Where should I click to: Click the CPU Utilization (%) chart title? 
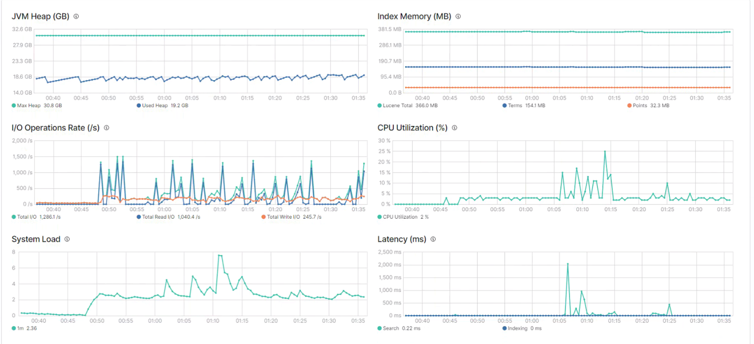(x=412, y=128)
